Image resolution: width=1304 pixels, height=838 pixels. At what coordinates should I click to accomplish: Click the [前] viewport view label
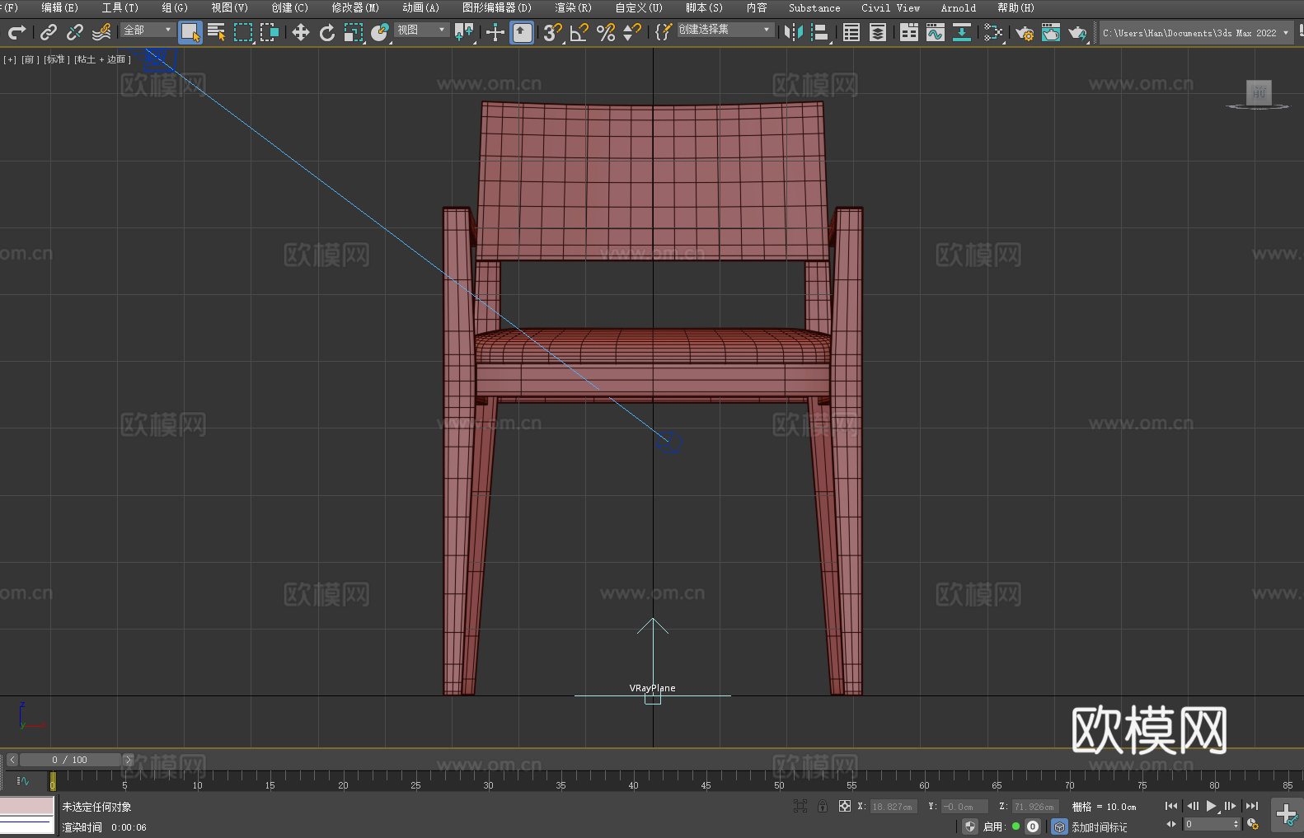(x=29, y=59)
